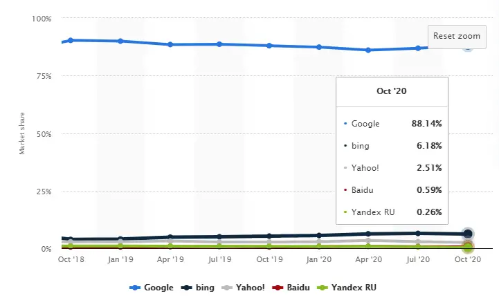Click Google data point at Jan '19
Screen dimensions: 499x298
coord(120,41)
